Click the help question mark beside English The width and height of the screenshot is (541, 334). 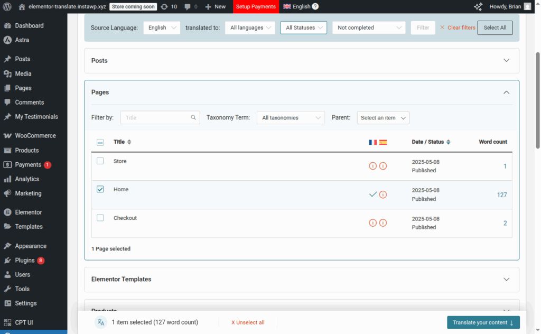[315, 6]
